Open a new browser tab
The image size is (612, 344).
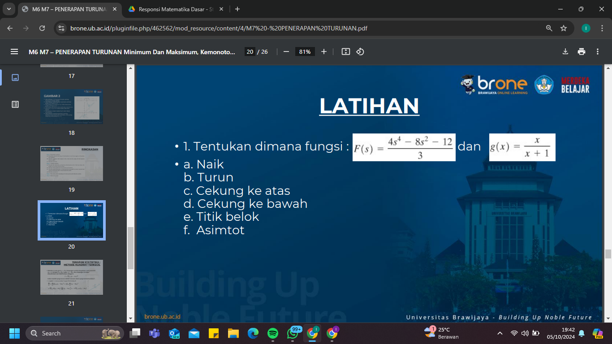(237, 9)
